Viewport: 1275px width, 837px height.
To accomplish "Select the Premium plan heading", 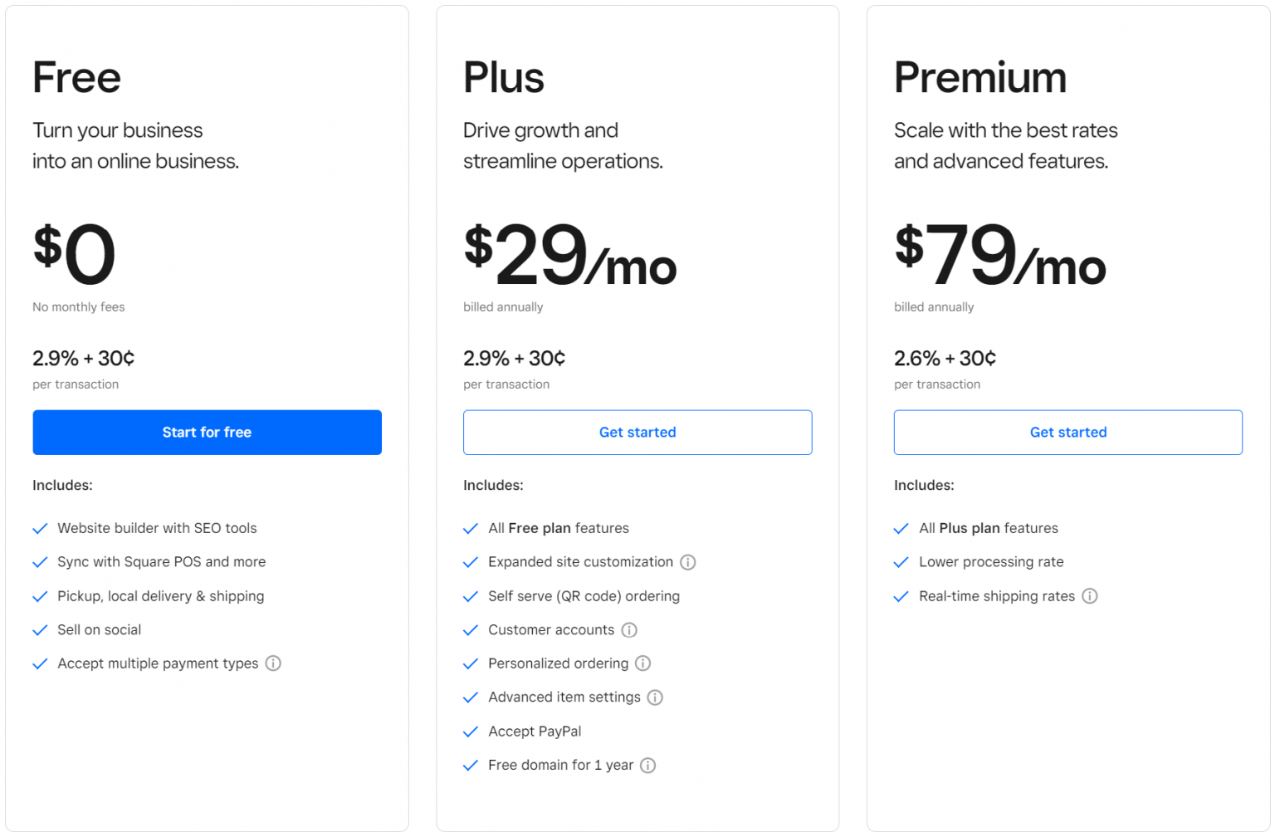I will tap(980, 77).
